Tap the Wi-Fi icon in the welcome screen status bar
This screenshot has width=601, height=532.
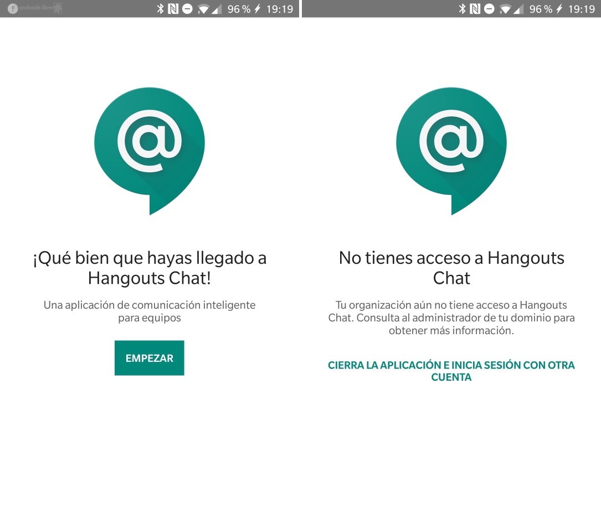pyautogui.click(x=203, y=9)
